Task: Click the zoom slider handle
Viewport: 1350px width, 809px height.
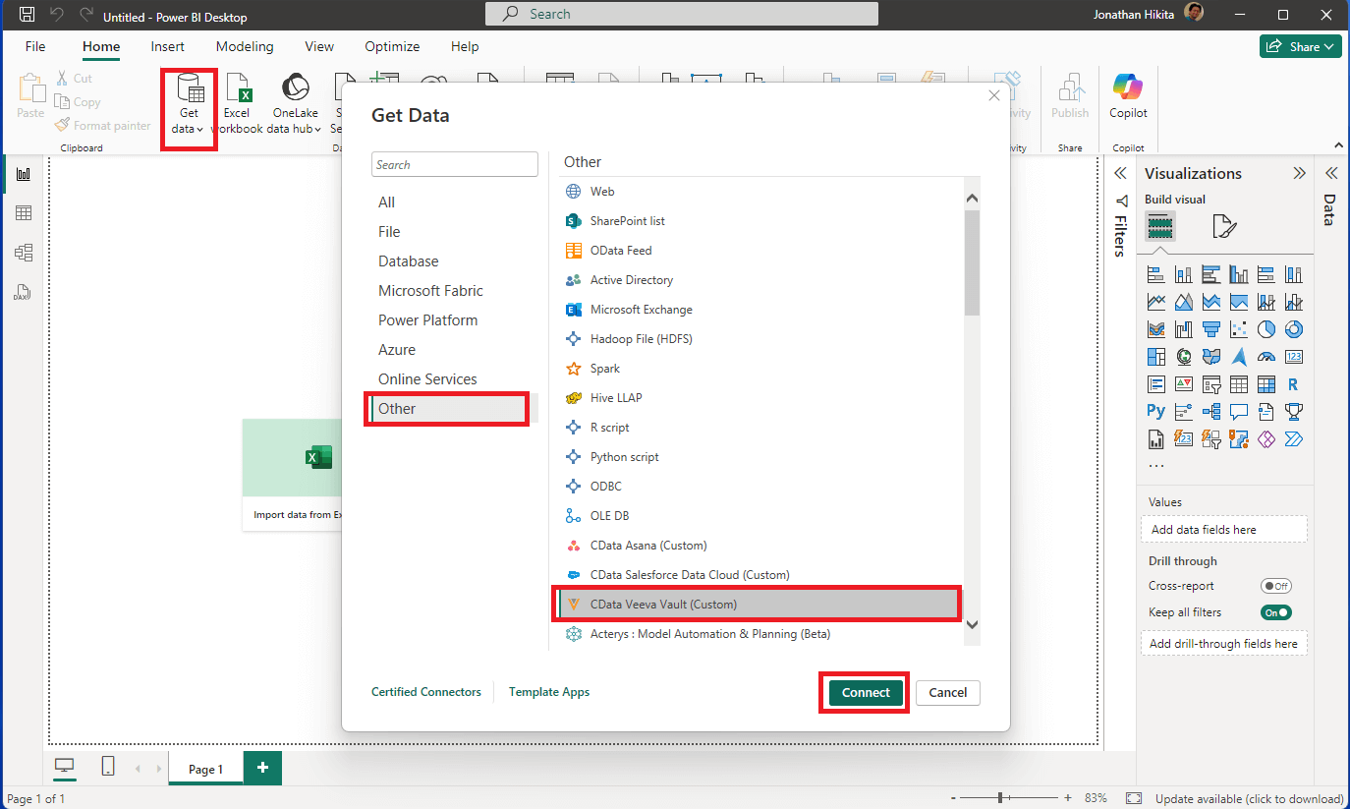Action: click(1000, 798)
